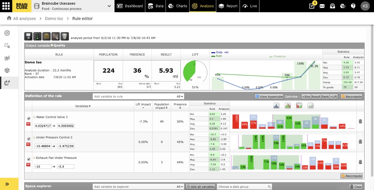Click the traffic light icon in toolbar
This screenshot has height=190, width=374.
pos(37,36)
